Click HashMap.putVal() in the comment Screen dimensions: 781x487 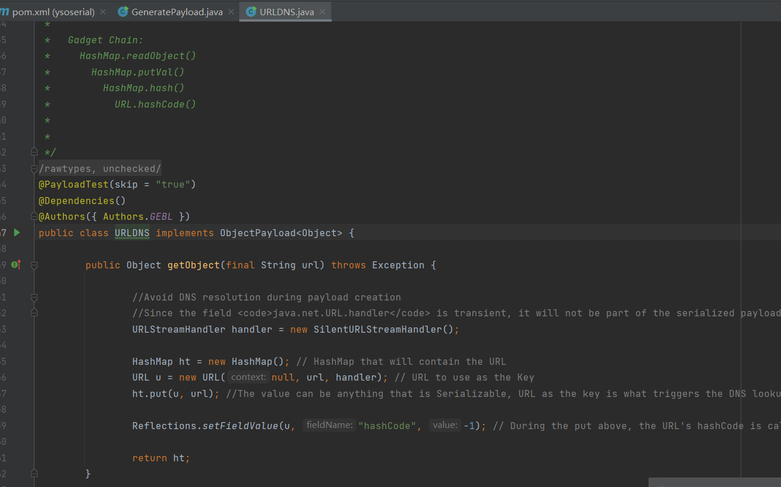click(138, 72)
